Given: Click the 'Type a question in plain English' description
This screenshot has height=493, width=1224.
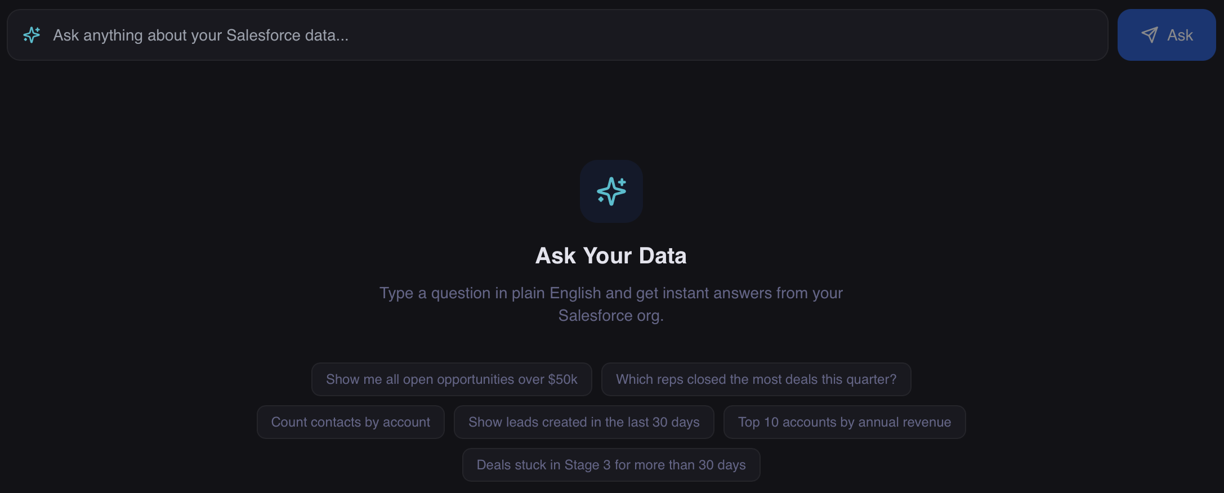Looking at the screenshot, I should pos(611,293).
